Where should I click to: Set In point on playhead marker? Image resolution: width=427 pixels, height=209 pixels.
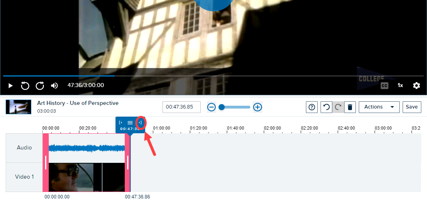120,123
